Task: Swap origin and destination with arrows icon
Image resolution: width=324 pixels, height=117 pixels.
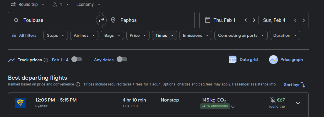Action: (101, 20)
